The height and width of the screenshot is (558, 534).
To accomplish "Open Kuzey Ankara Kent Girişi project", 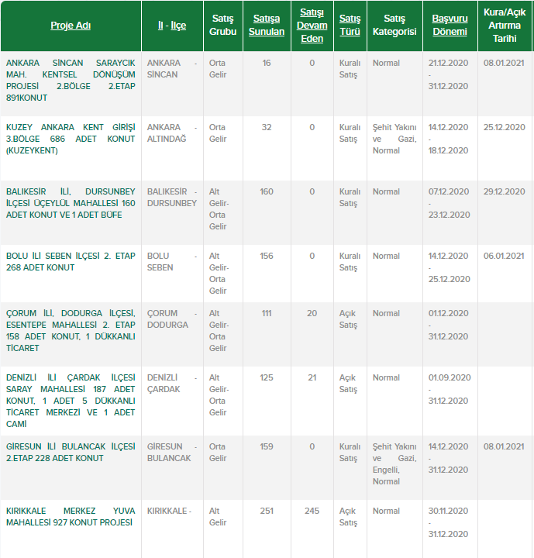I will pos(71,139).
